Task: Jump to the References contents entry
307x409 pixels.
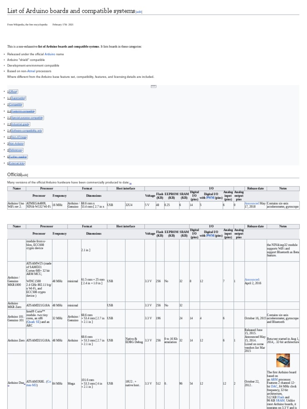Action: coord(16,150)
